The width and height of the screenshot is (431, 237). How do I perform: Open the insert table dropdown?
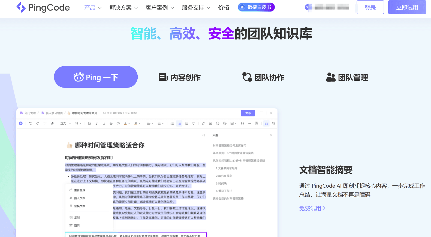(x=233, y=124)
